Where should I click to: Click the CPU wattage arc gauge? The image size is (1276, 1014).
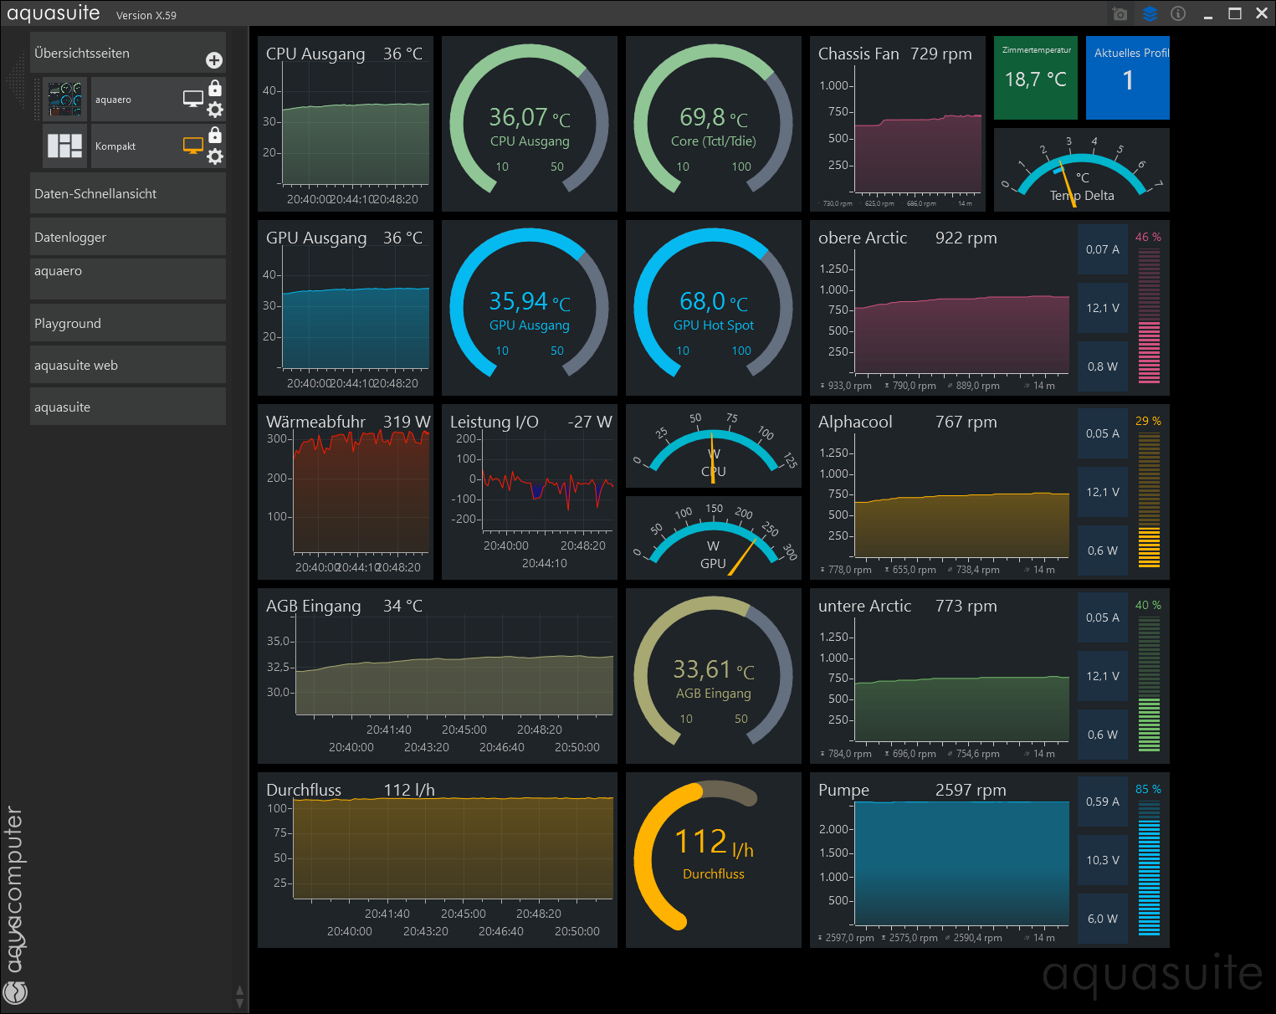tap(714, 446)
